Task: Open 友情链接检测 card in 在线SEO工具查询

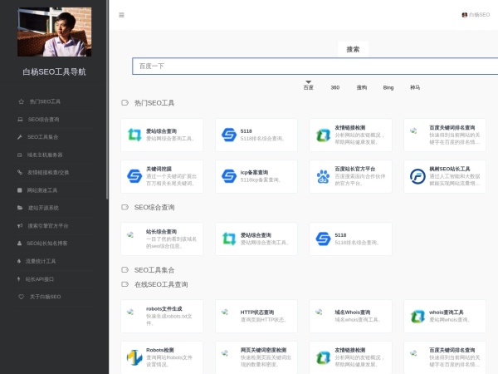Action: coord(350,357)
